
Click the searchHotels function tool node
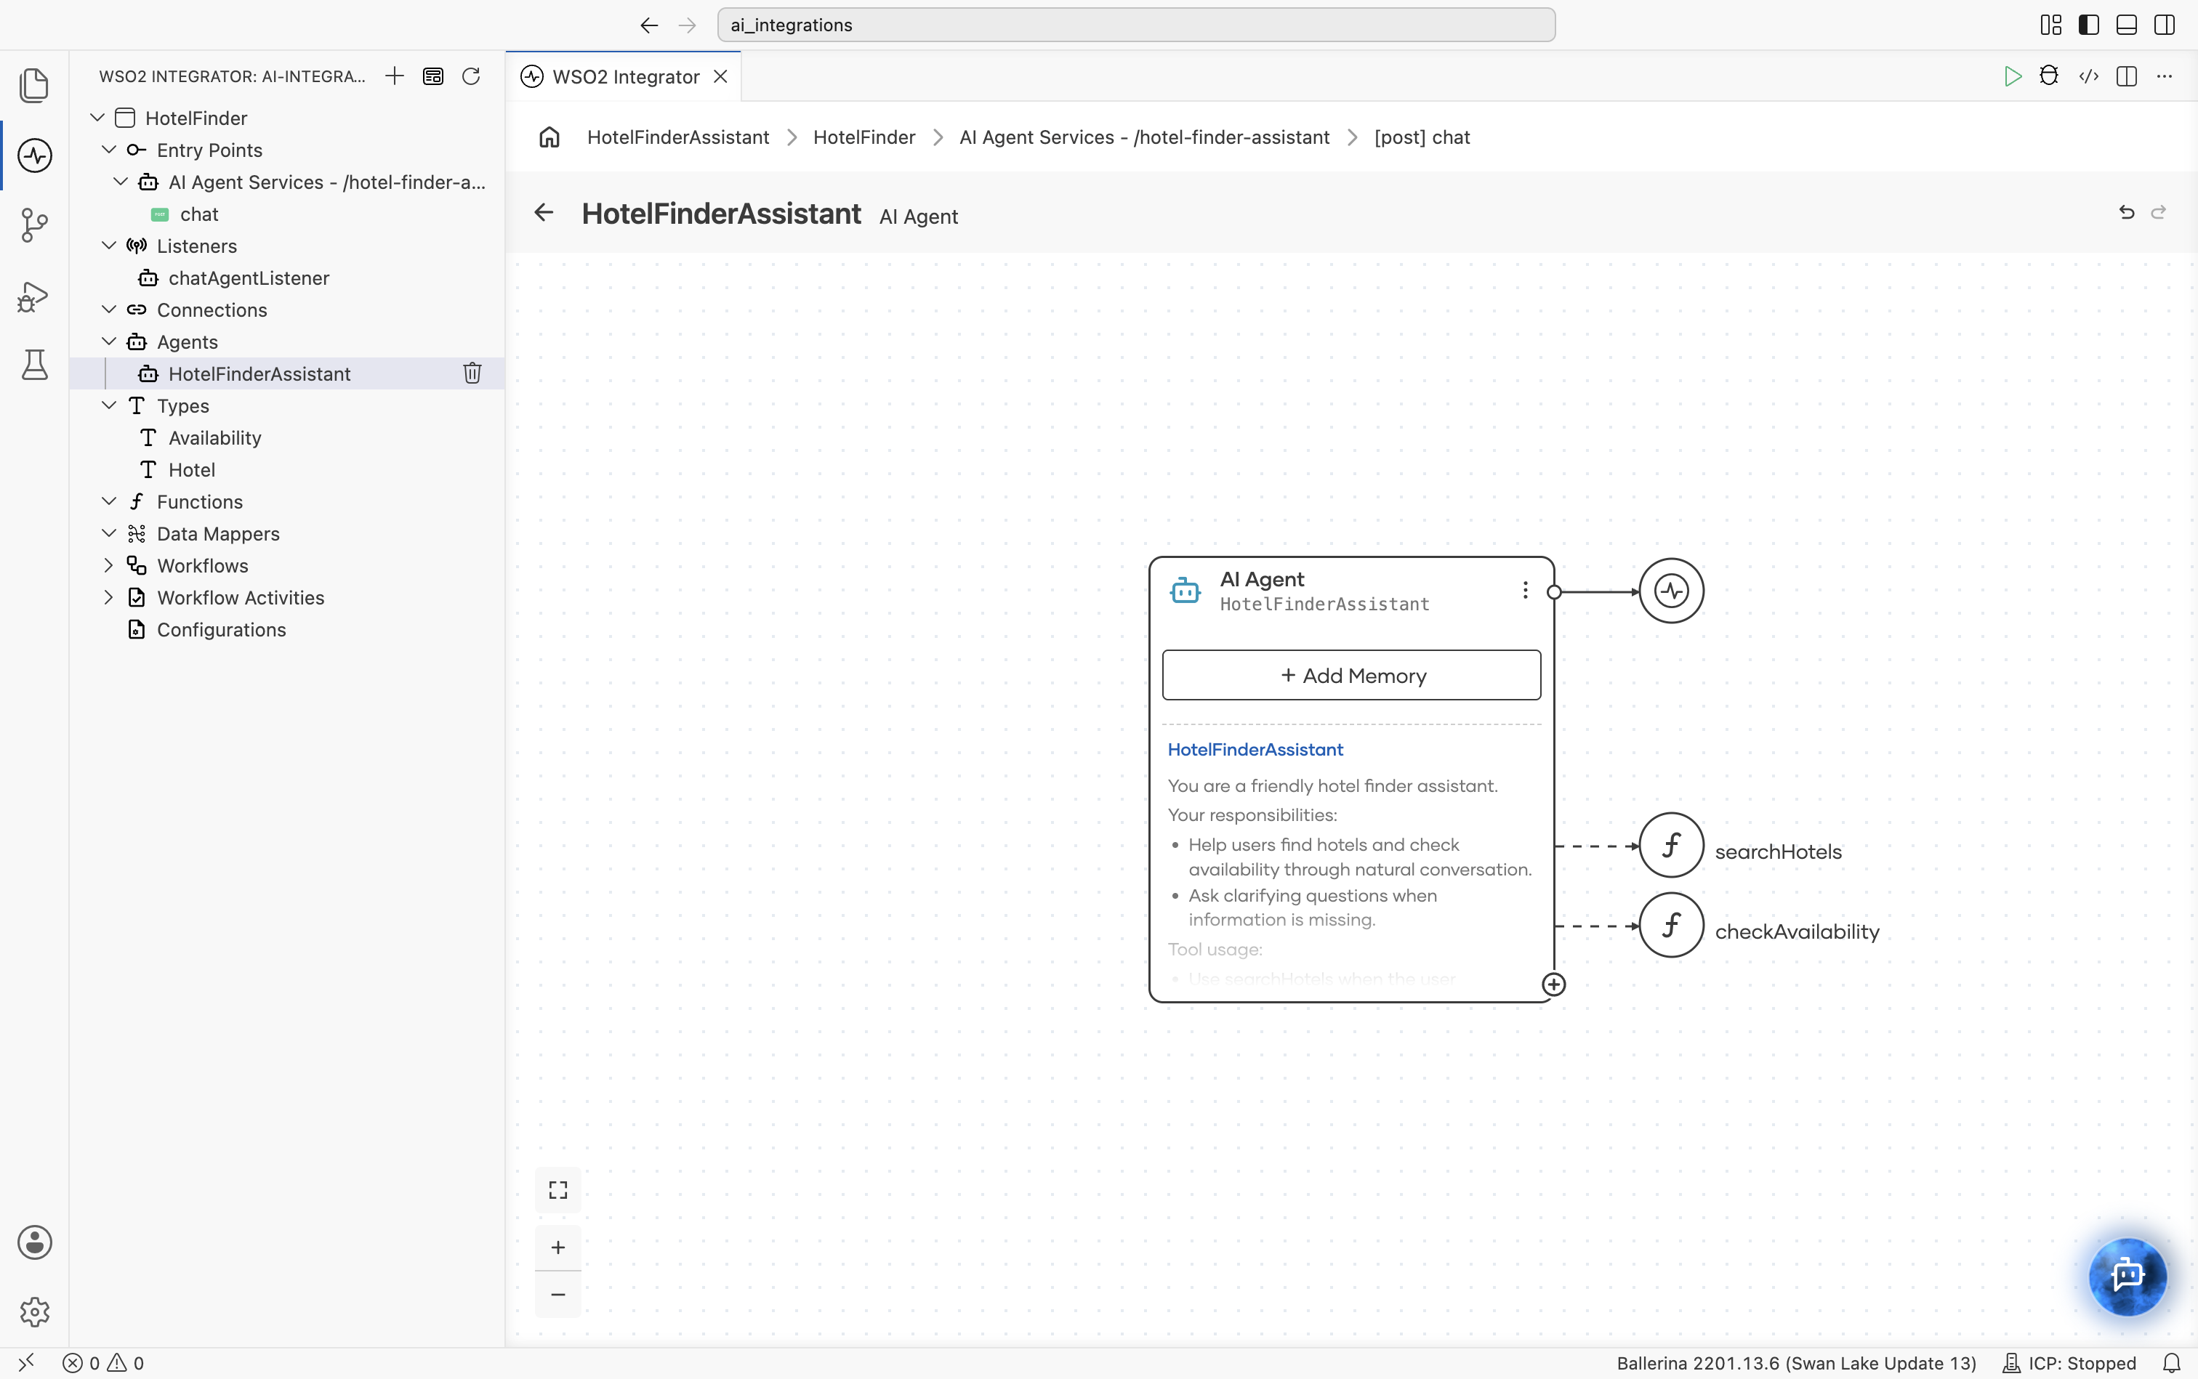[x=1672, y=846]
